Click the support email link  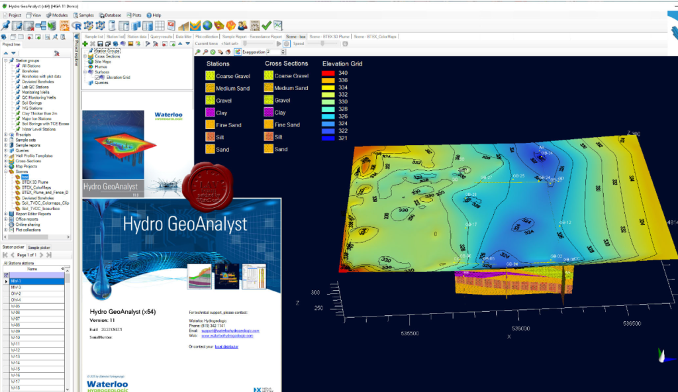(x=230, y=330)
